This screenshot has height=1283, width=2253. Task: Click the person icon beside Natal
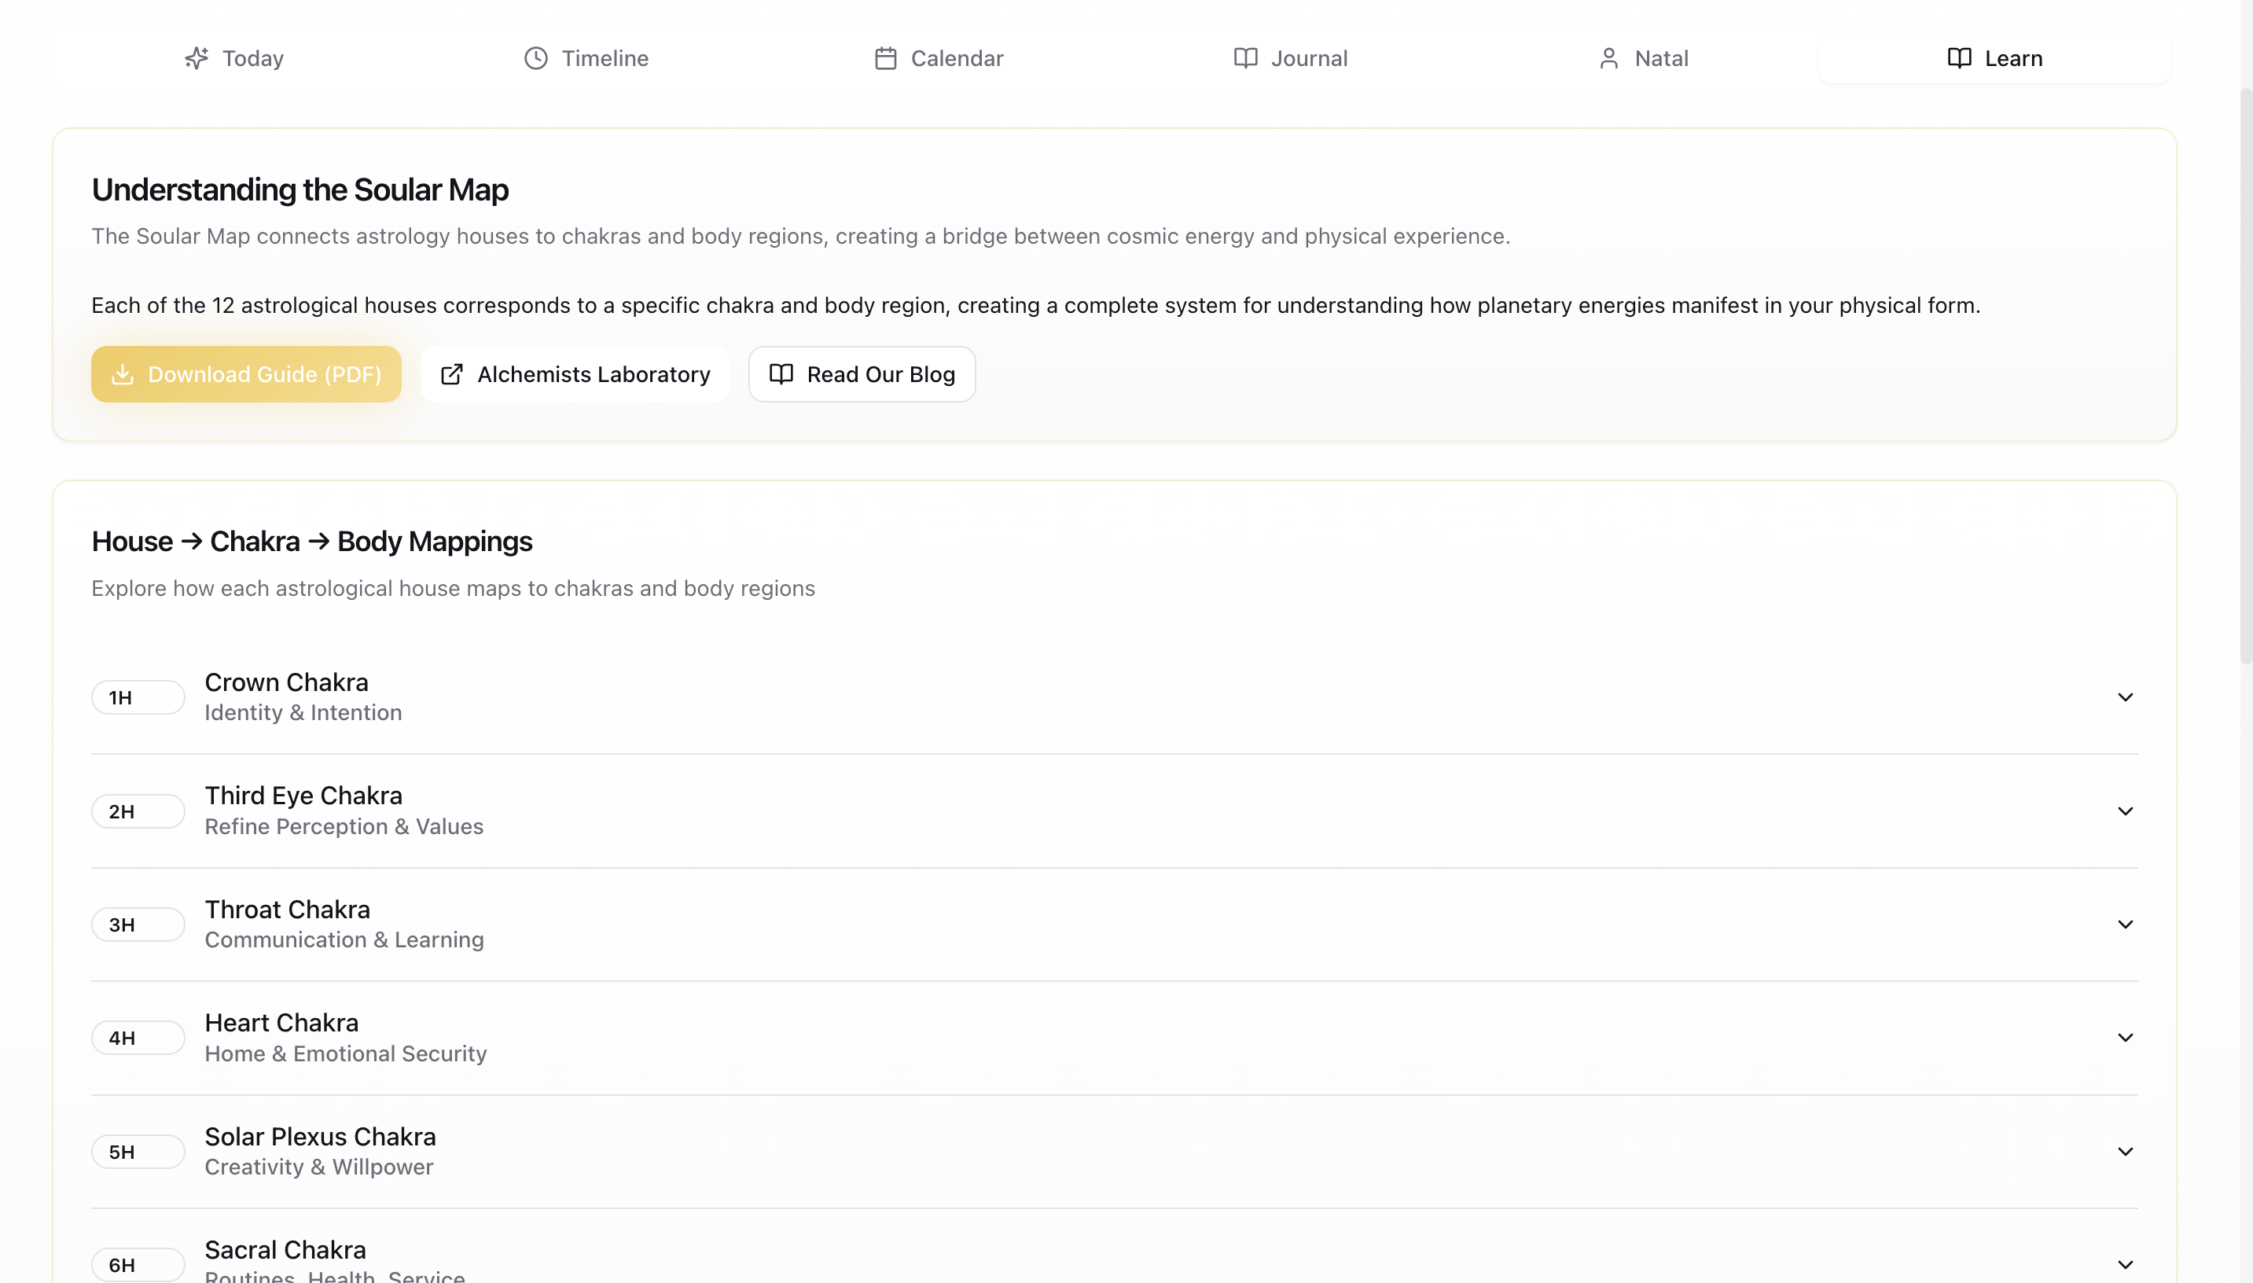[x=1609, y=58]
